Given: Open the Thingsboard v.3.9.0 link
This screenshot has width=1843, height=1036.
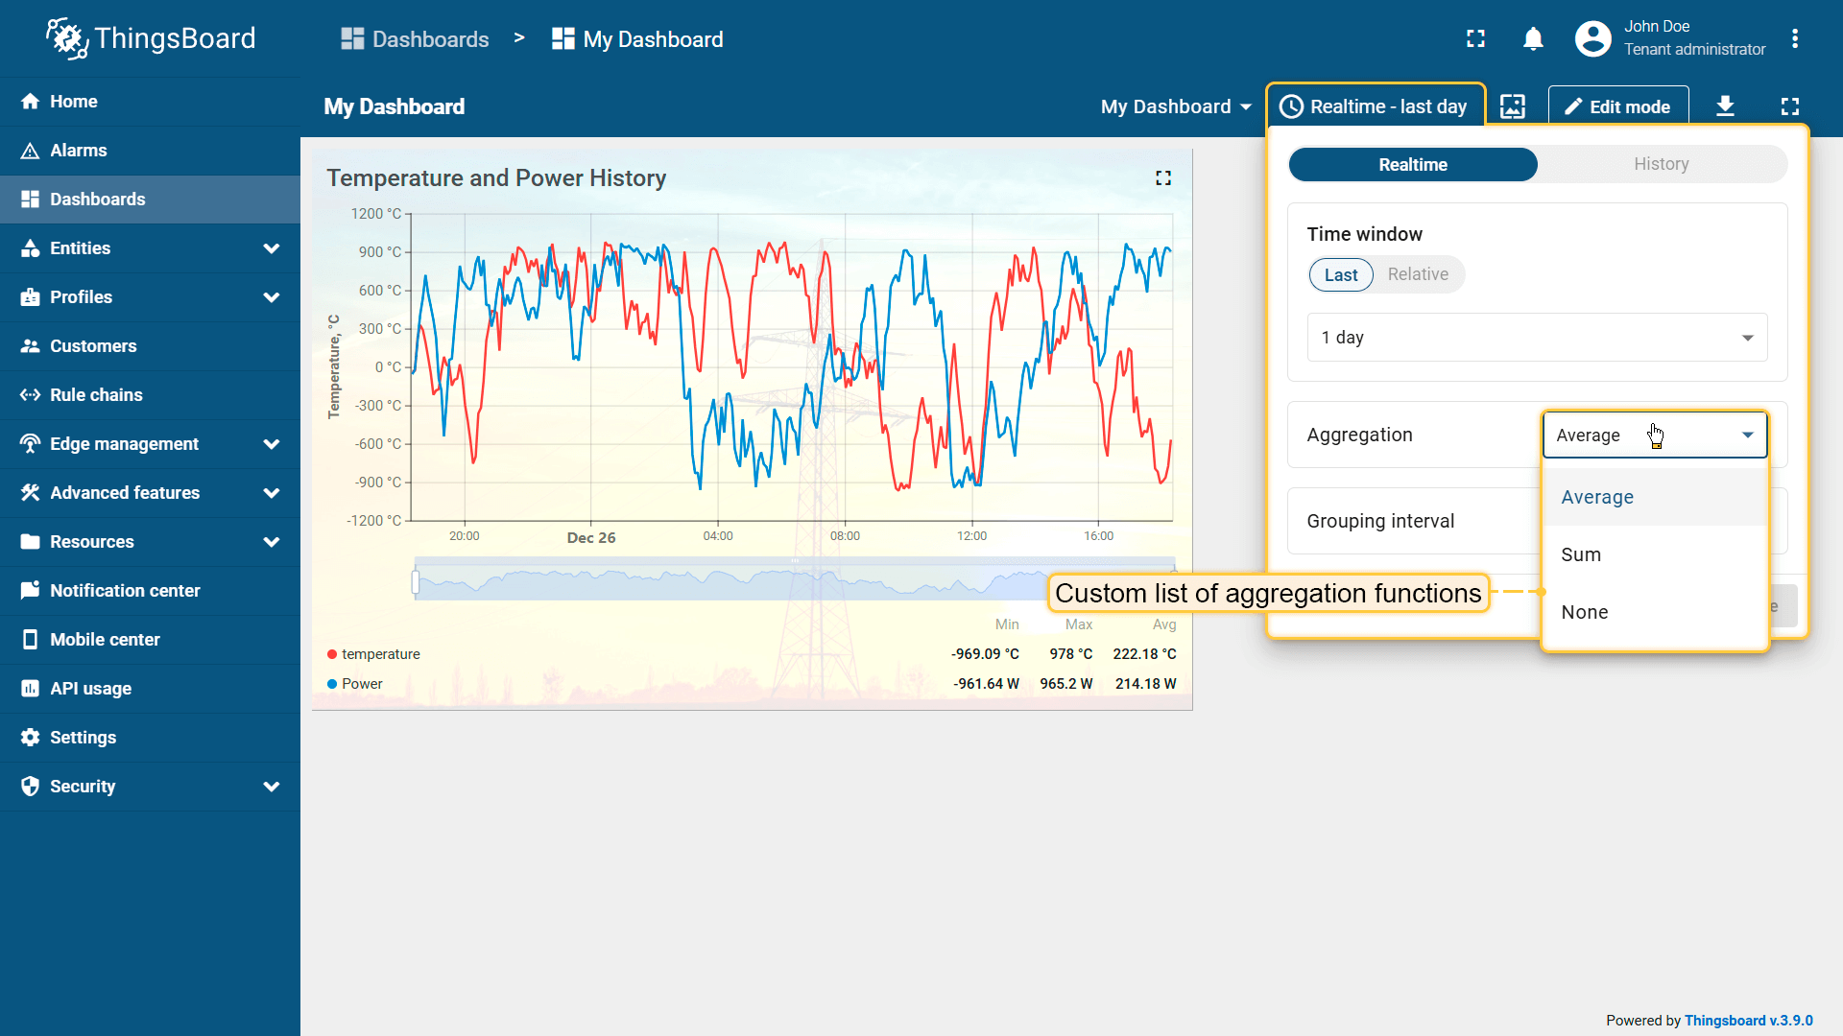Looking at the screenshot, I should [1748, 1021].
